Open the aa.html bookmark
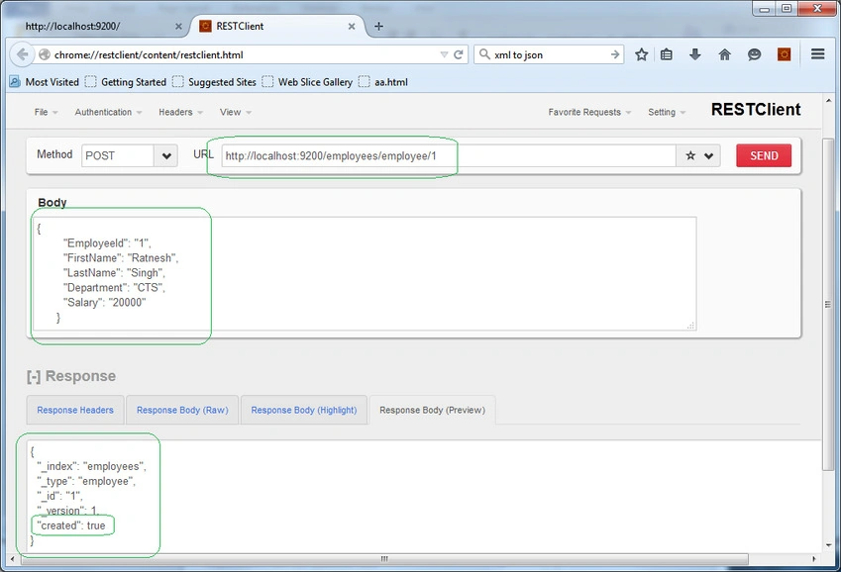This screenshot has width=841, height=572. tap(383, 82)
